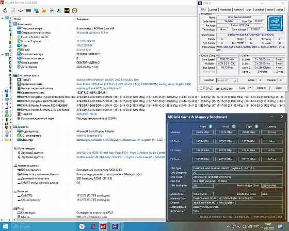Switch to the SPD tab in CPU-Z
Viewport: 289px width, 231px height.
(x=249, y=10)
